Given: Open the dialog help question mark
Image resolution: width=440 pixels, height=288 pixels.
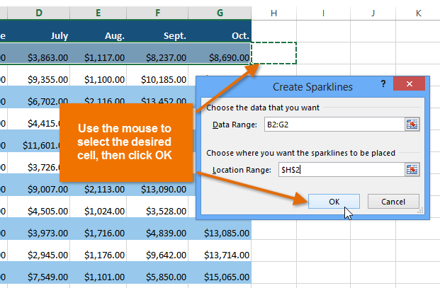Looking at the screenshot, I should tap(383, 83).
